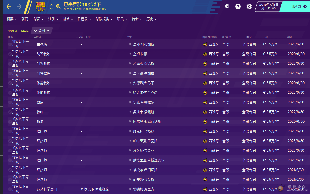Click 运动科学顾问 job cell
310x194 pixels.
47,189
